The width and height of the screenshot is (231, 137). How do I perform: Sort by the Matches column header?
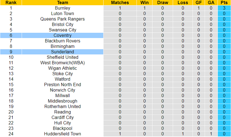pos(120,3)
